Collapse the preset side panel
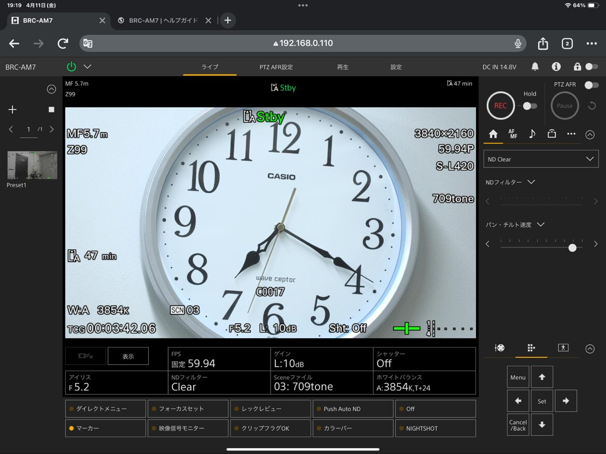 coord(51,89)
